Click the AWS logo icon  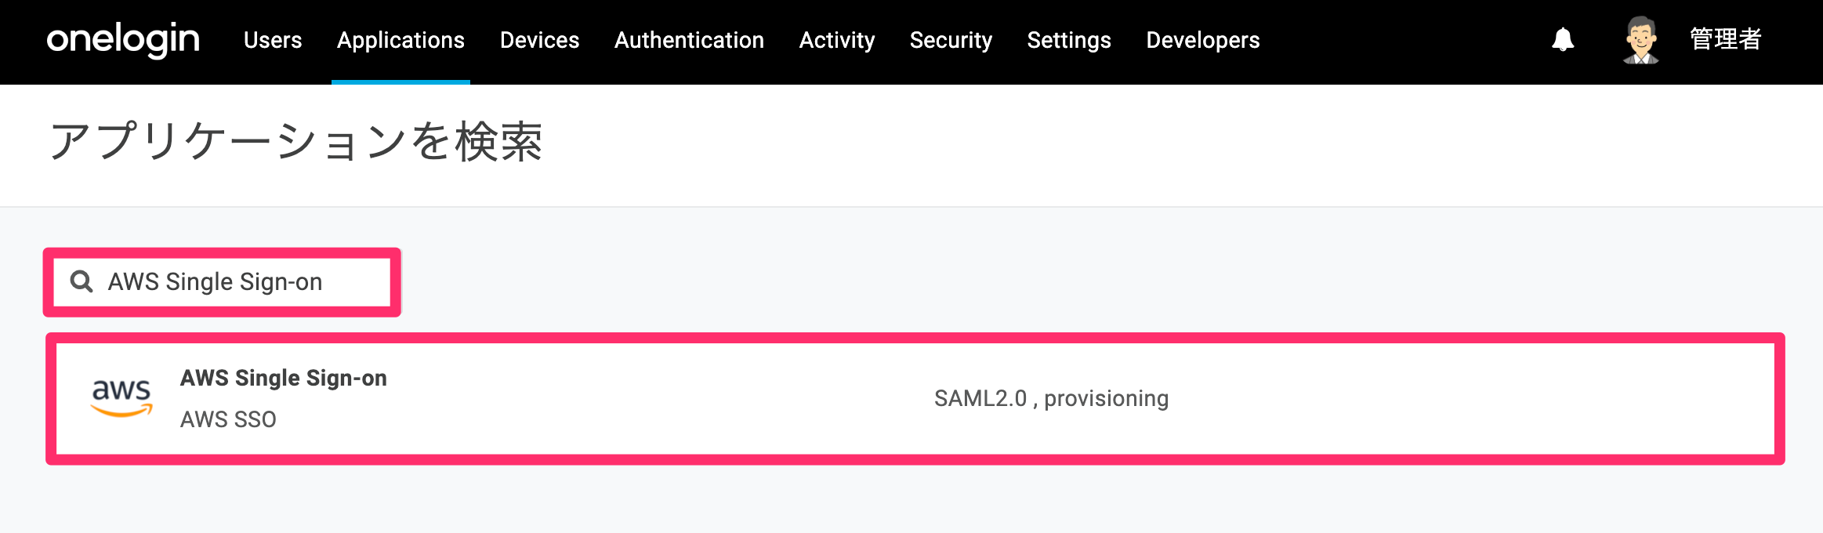[x=121, y=398]
